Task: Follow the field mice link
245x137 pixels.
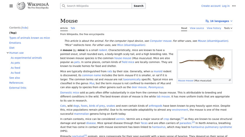Action: tap(128, 62)
